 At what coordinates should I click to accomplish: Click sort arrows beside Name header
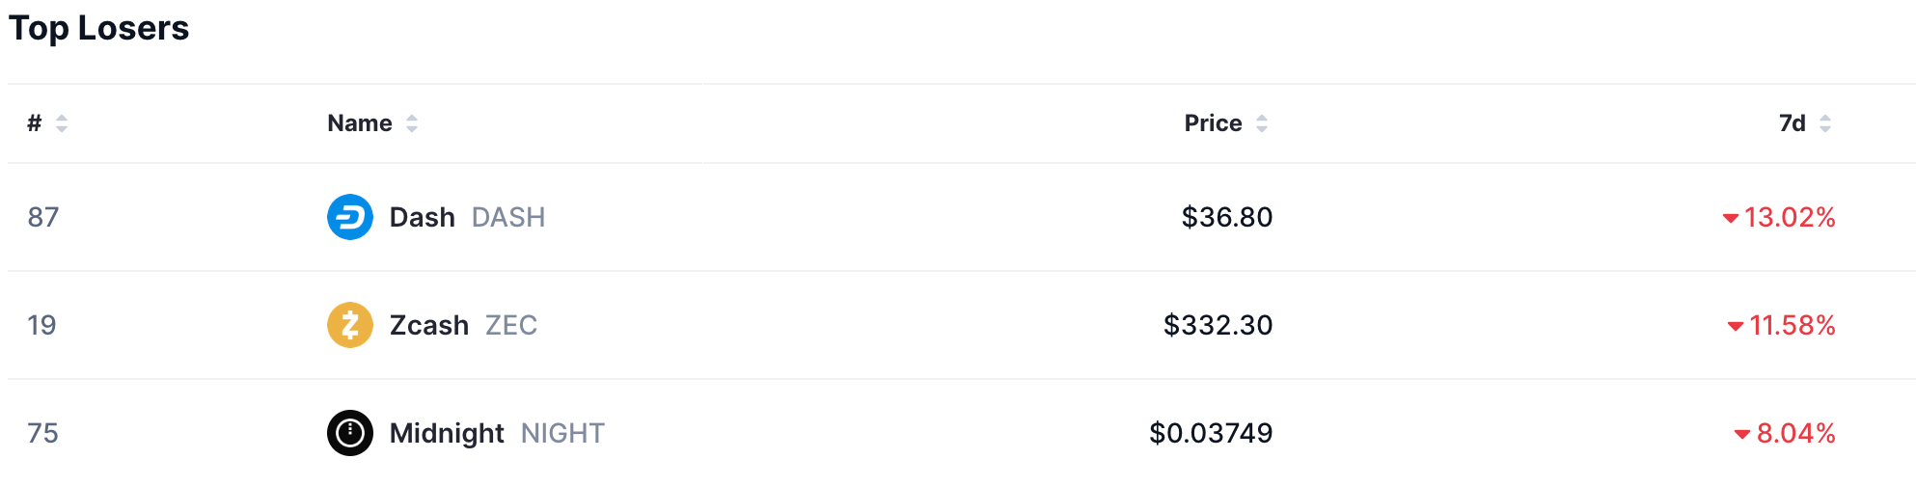pyautogui.click(x=412, y=123)
